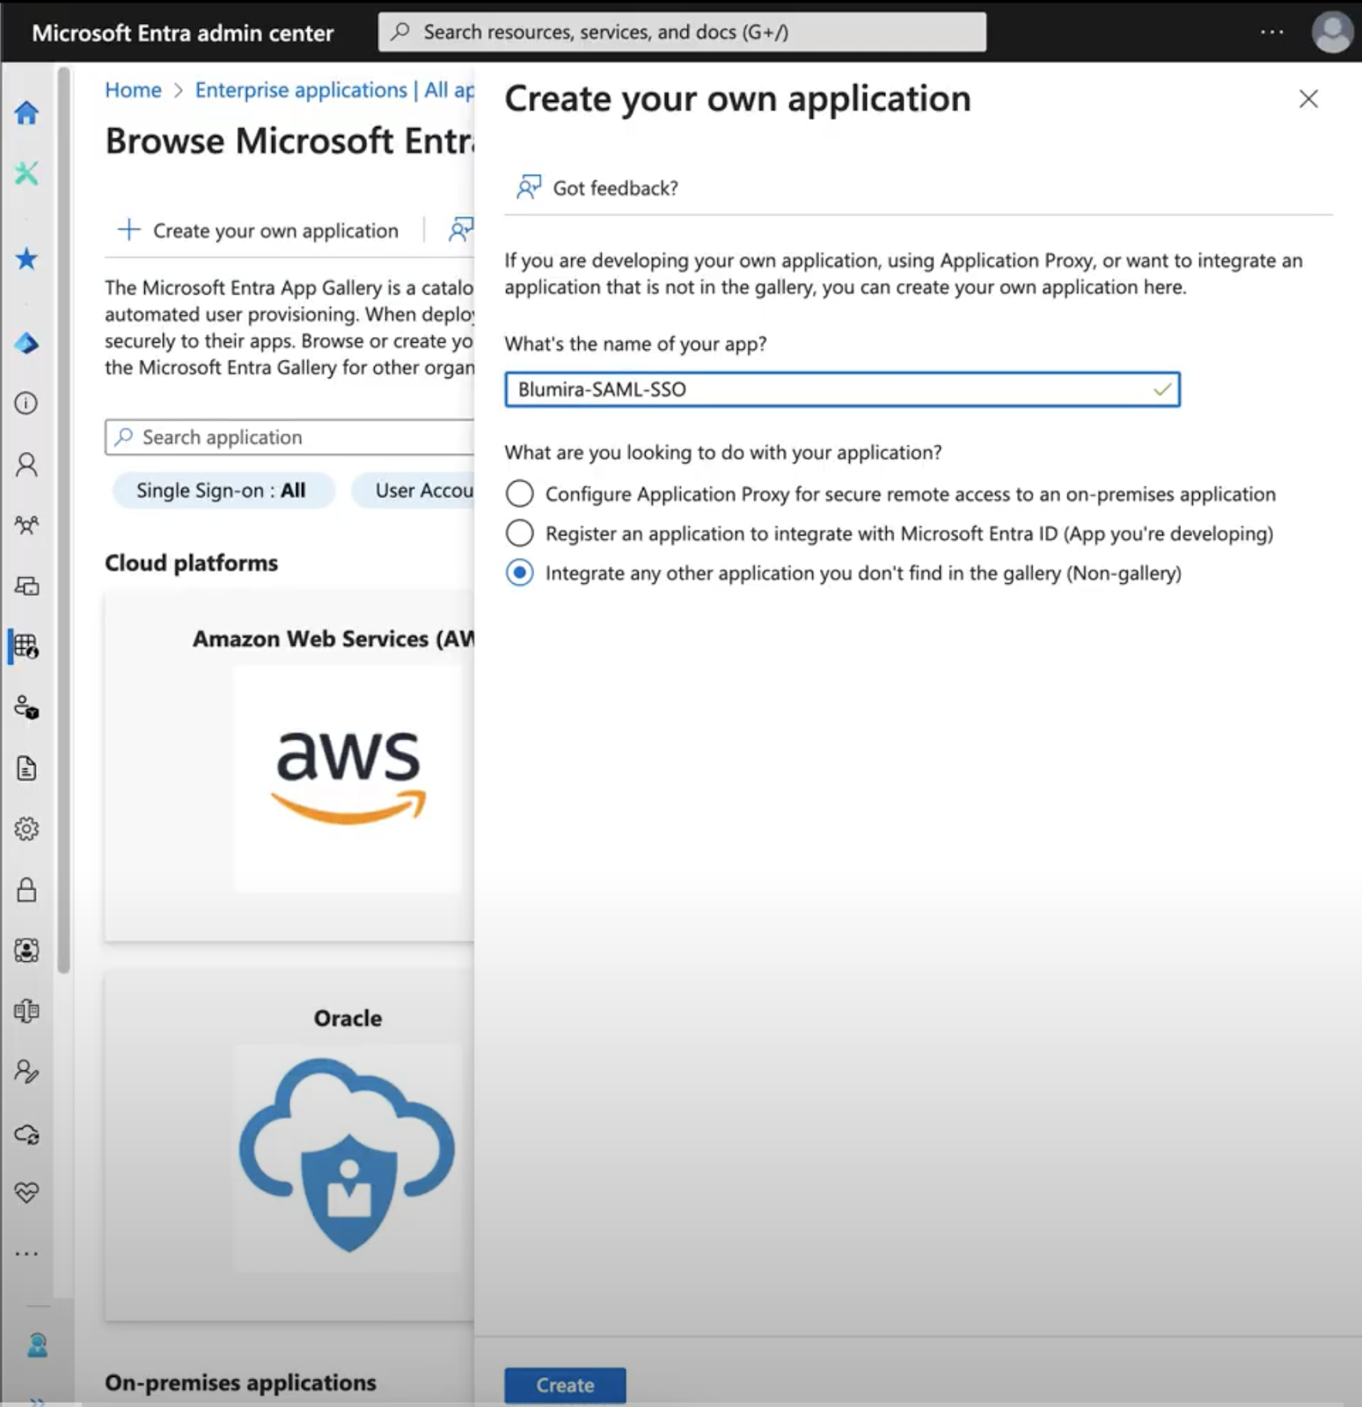Click the info circle icon in sidebar
1362x1407 pixels.
(x=26, y=404)
